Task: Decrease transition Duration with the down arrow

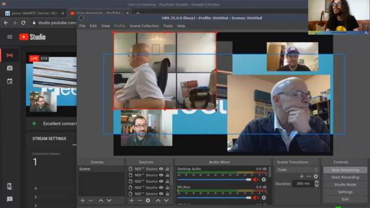Action: click(x=317, y=185)
